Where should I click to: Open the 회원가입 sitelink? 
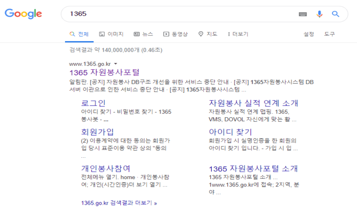point(97,132)
